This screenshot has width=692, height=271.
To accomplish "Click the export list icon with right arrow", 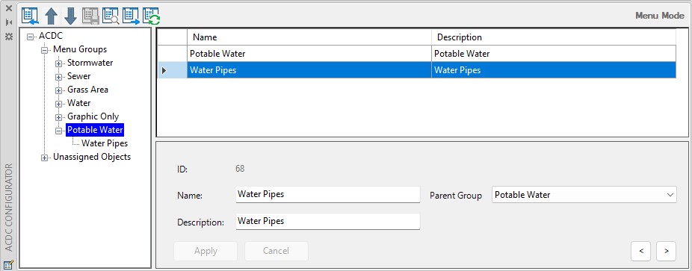I will click(131, 16).
